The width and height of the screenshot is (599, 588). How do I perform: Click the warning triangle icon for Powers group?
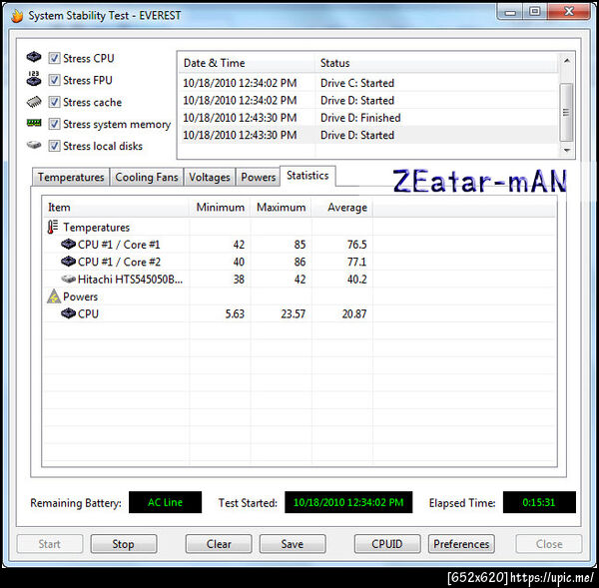(x=54, y=296)
